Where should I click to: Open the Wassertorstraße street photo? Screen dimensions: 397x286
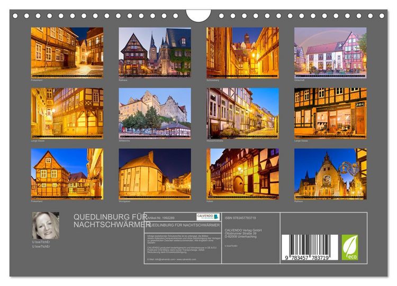[x=242, y=113]
